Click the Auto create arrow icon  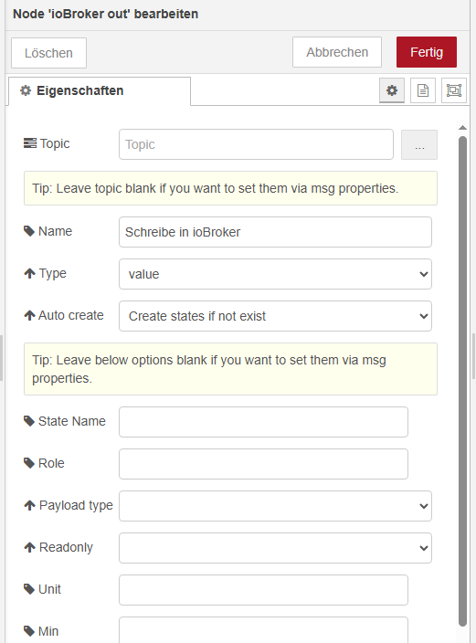(x=29, y=315)
